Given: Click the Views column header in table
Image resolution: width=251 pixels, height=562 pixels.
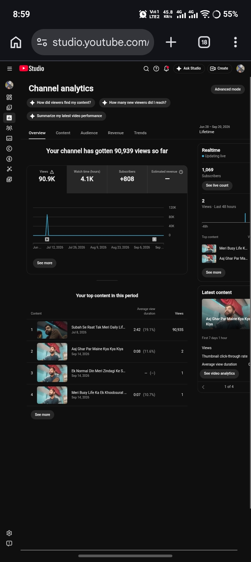Looking at the screenshot, I should point(179,314).
